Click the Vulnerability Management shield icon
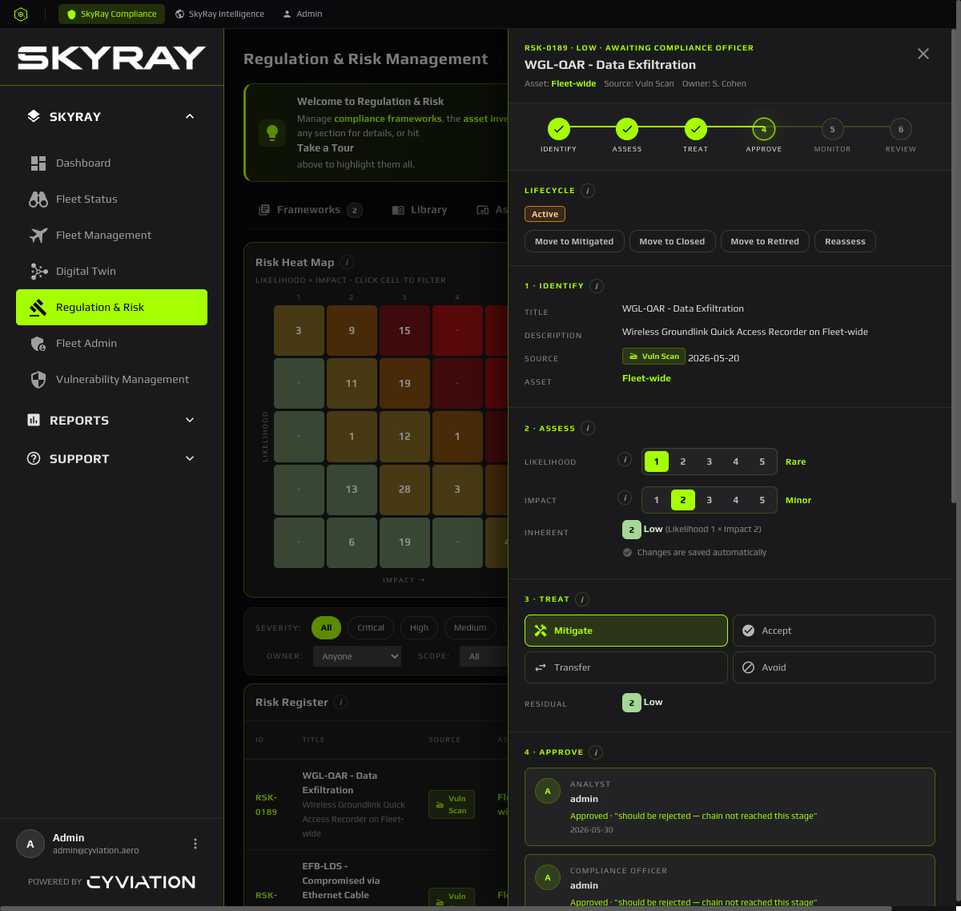 click(38, 380)
